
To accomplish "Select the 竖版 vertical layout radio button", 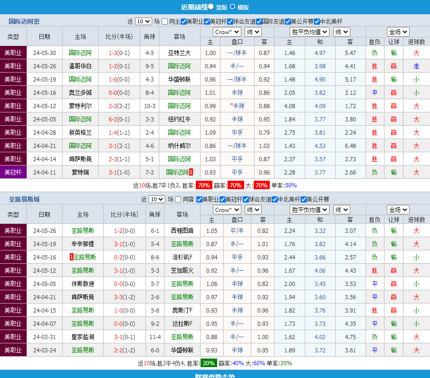I will 211,7.
